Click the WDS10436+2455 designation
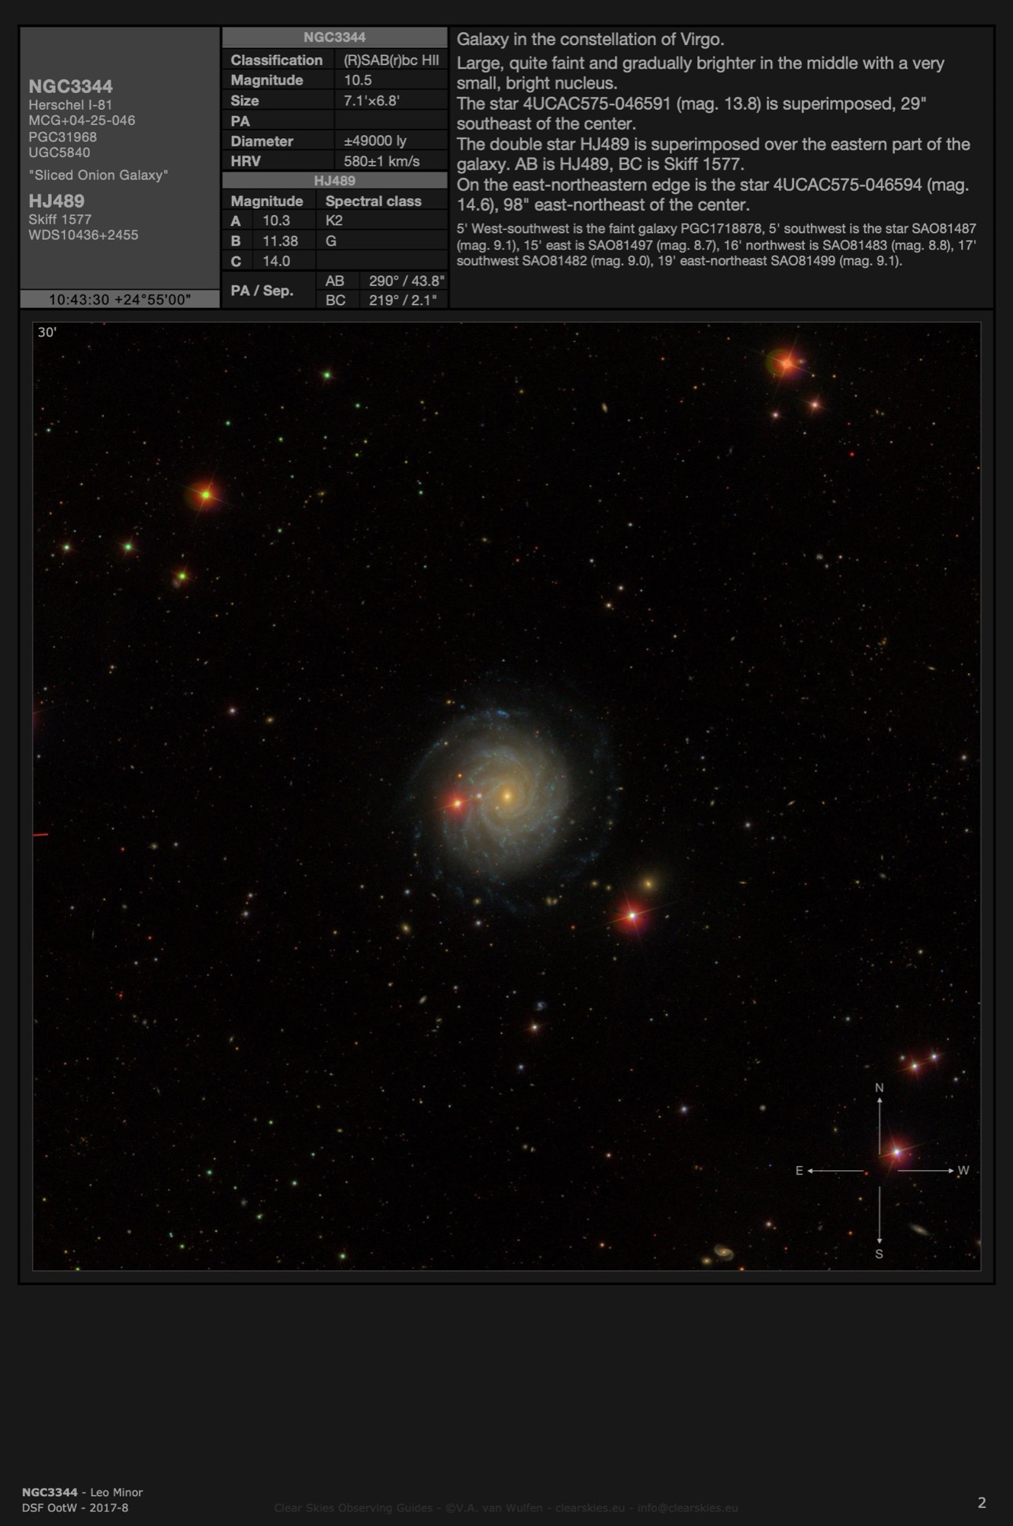Image resolution: width=1013 pixels, height=1526 pixels. pyautogui.click(x=83, y=235)
